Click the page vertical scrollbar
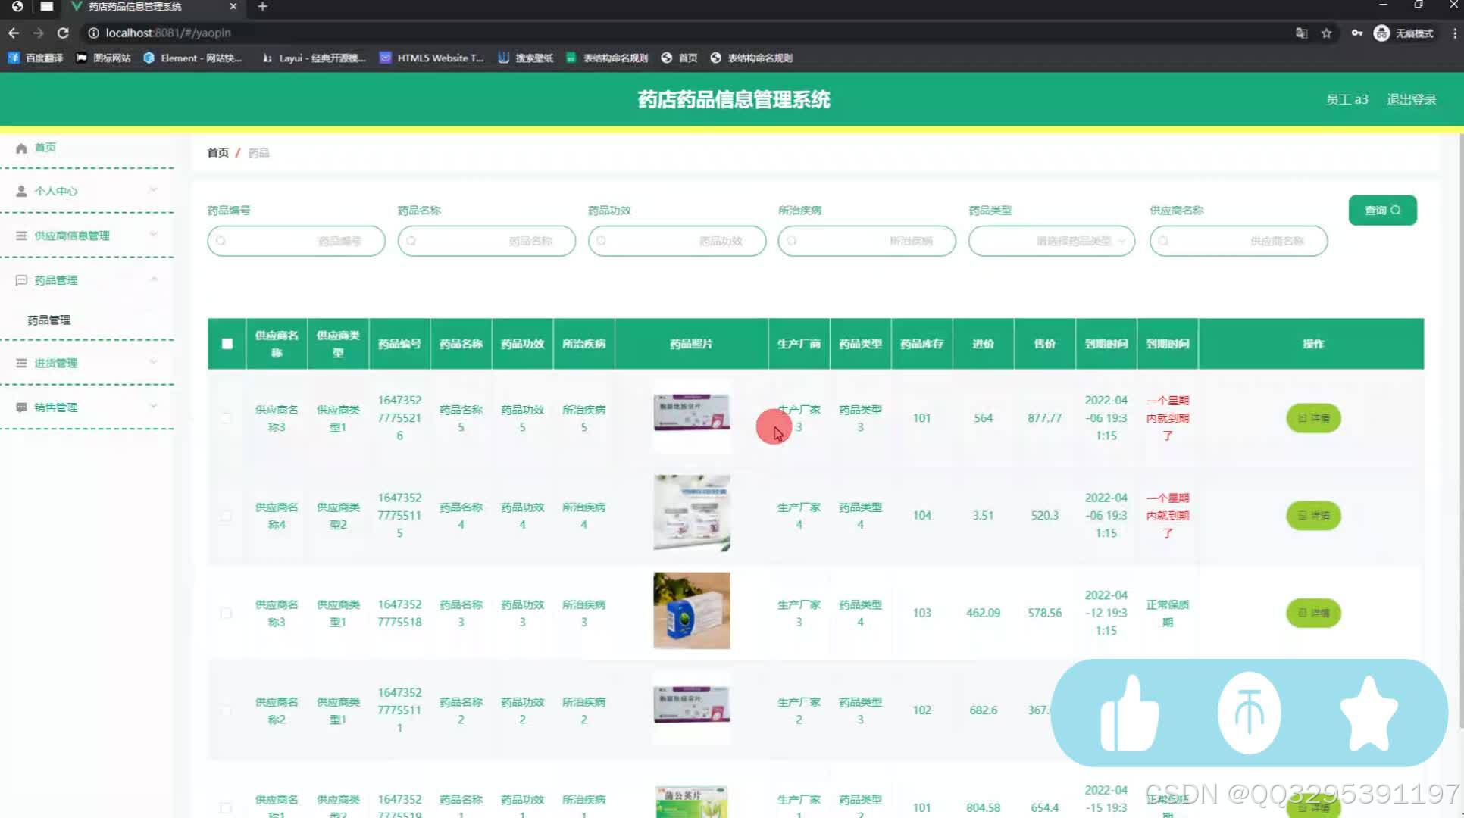Image resolution: width=1464 pixels, height=818 pixels. [x=1460, y=432]
